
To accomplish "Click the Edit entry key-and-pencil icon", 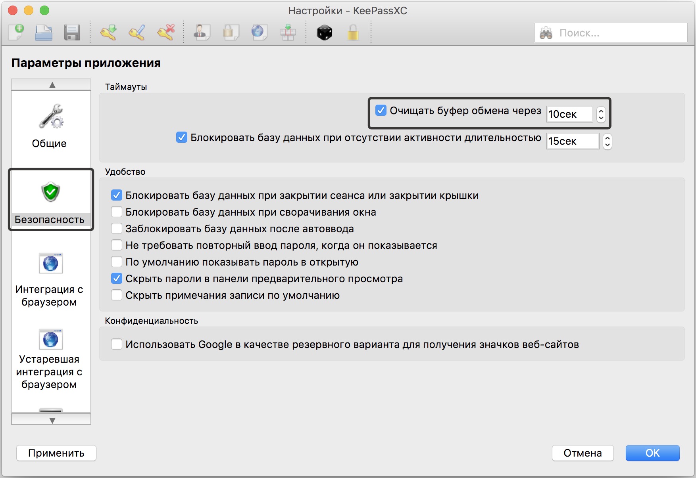I will point(137,33).
